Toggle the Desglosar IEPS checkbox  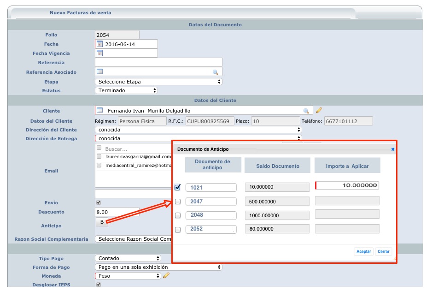click(99, 285)
